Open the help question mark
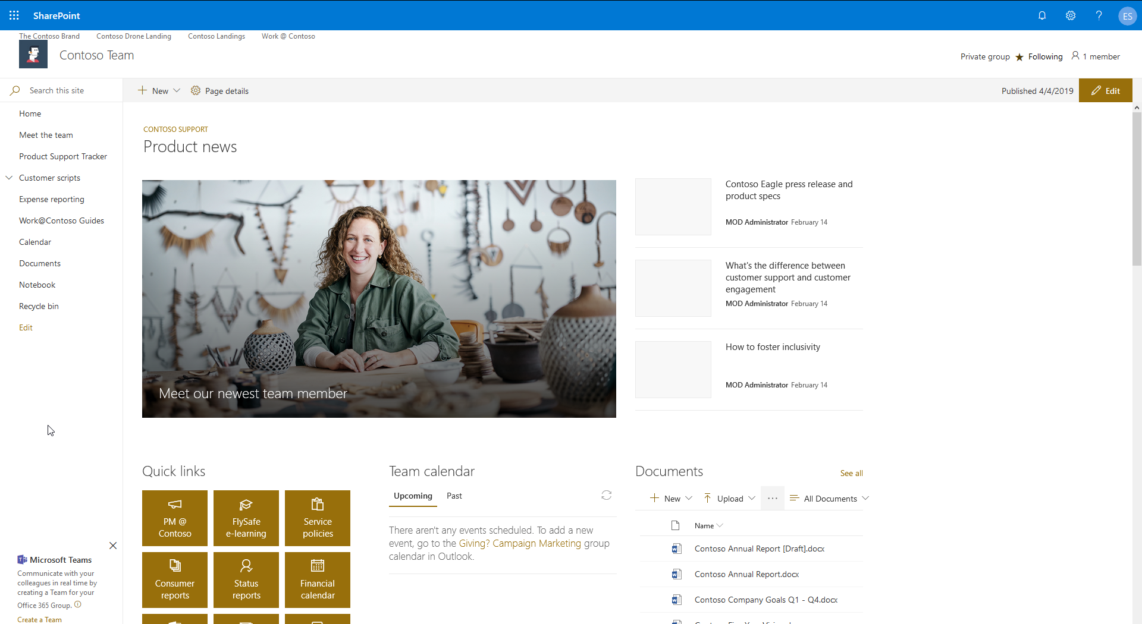1142x624 pixels. pyautogui.click(x=1099, y=15)
